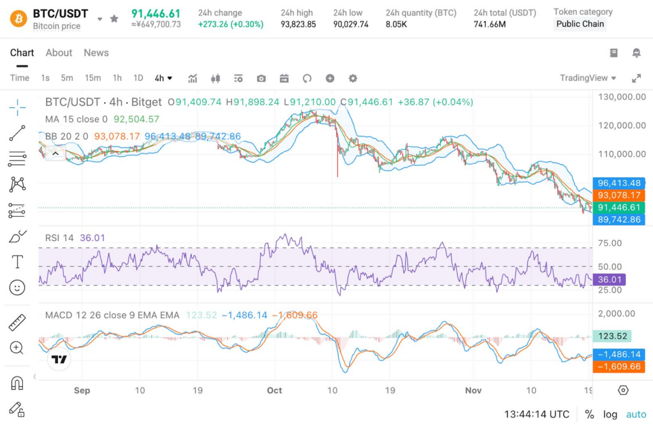Toggle the log price scale
653x427 pixels.
610,414
